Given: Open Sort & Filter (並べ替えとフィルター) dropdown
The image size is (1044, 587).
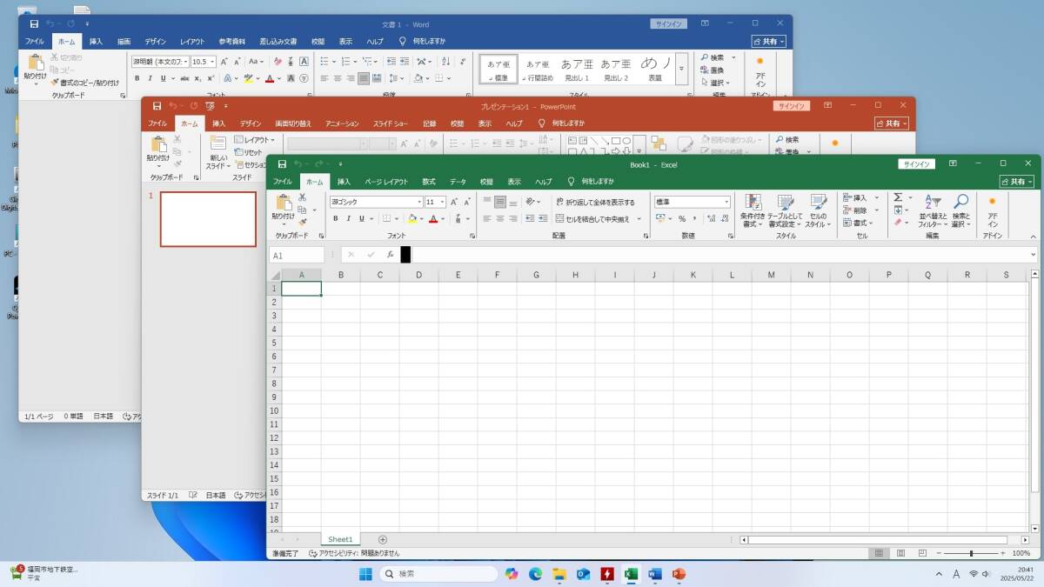Looking at the screenshot, I should pyautogui.click(x=933, y=211).
